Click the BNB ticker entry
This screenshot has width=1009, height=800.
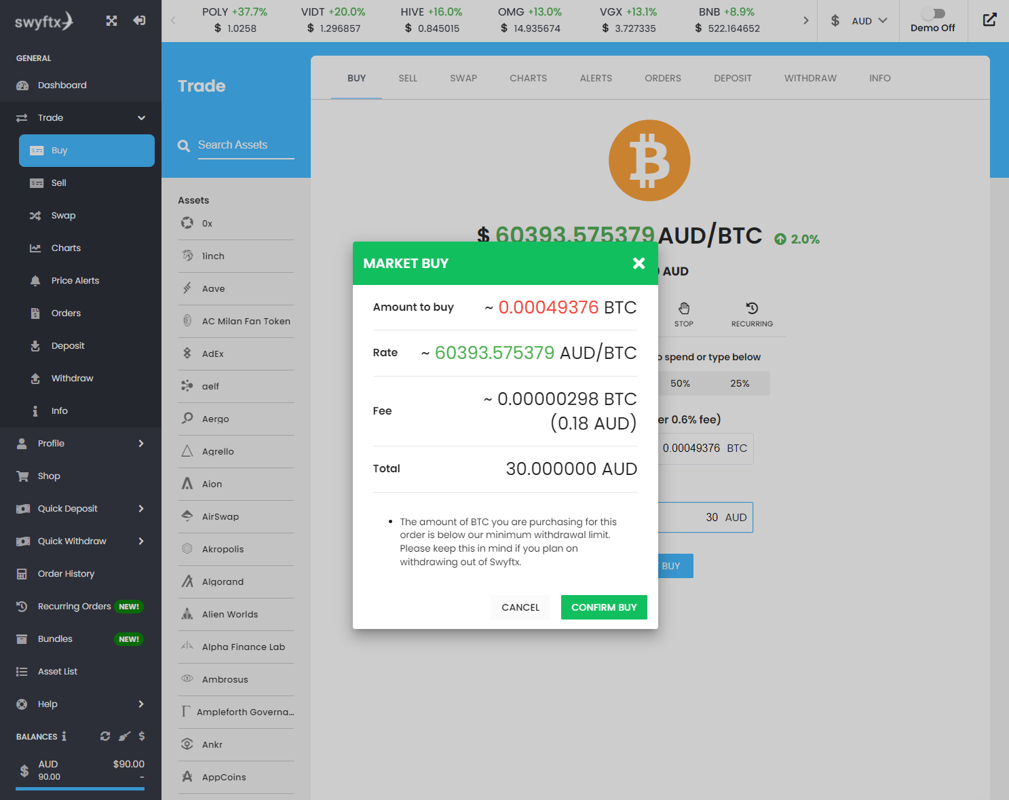point(727,20)
